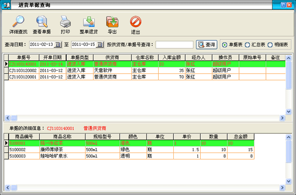Select the 单据表 radio option
This screenshot has height=195, width=296.
(x=232, y=45)
